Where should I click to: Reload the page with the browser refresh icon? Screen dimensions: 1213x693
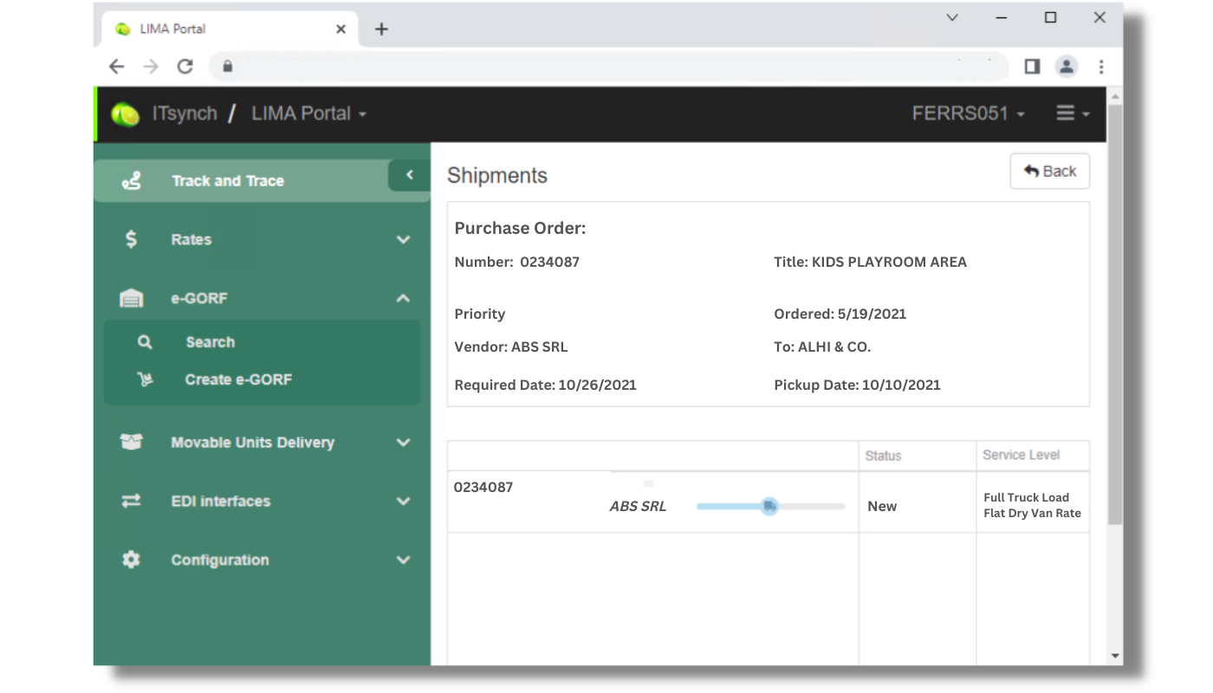pyautogui.click(x=185, y=67)
